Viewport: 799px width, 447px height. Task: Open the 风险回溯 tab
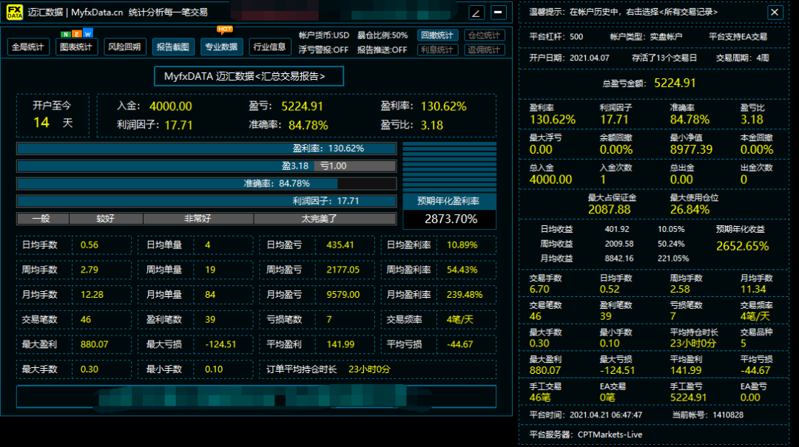(x=125, y=47)
